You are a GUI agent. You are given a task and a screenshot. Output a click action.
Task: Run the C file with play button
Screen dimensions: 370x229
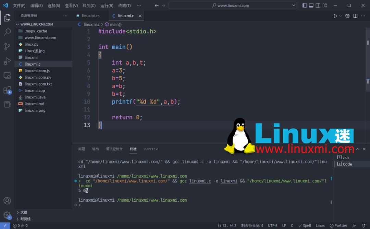coord(335,16)
